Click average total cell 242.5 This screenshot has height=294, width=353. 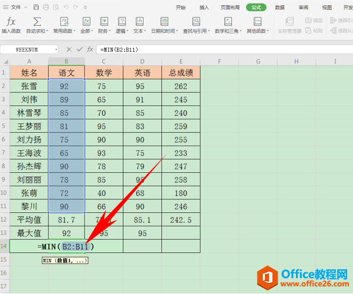[181, 220]
